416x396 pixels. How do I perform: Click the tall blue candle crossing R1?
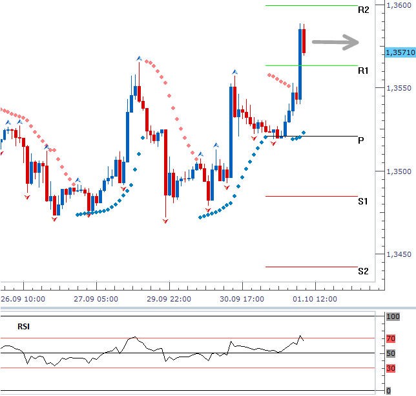click(x=300, y=64)
